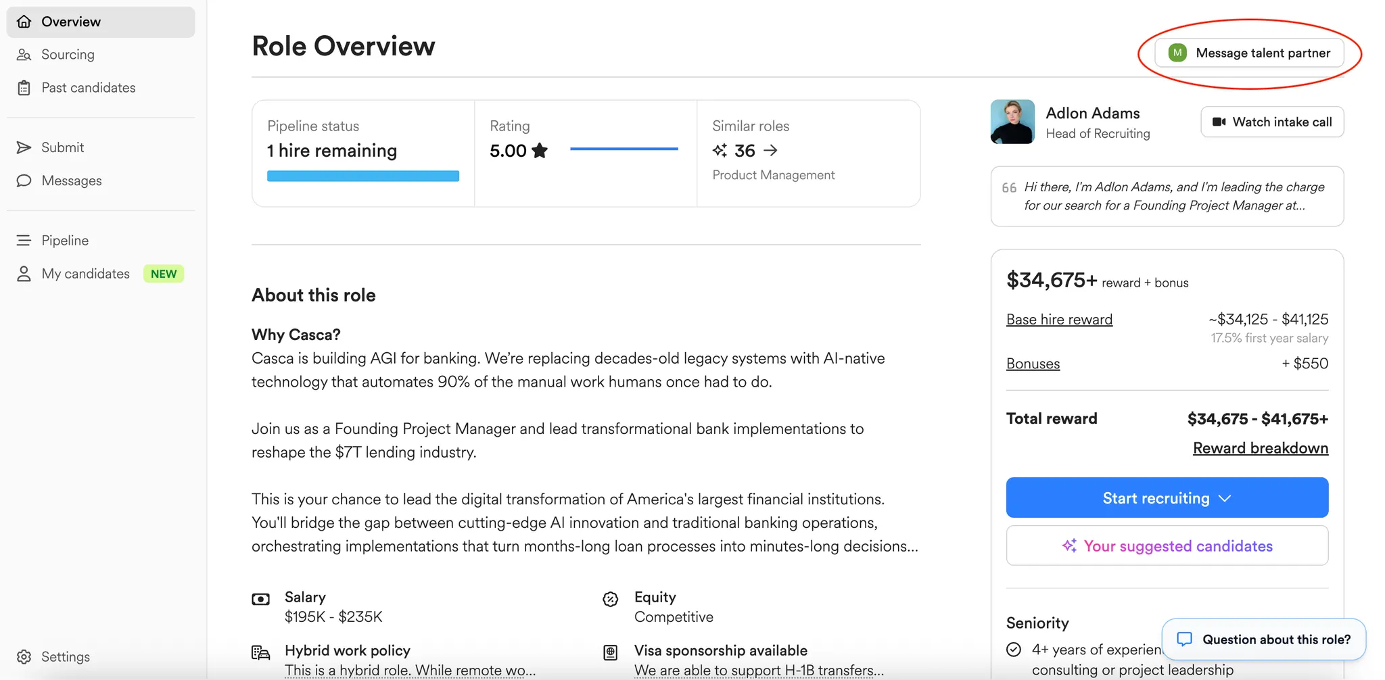Image resolution: width=1385 pixels, height=680 pixels.
Task: Open Sourcing from the sidebar icon
Action: [24, 54]
